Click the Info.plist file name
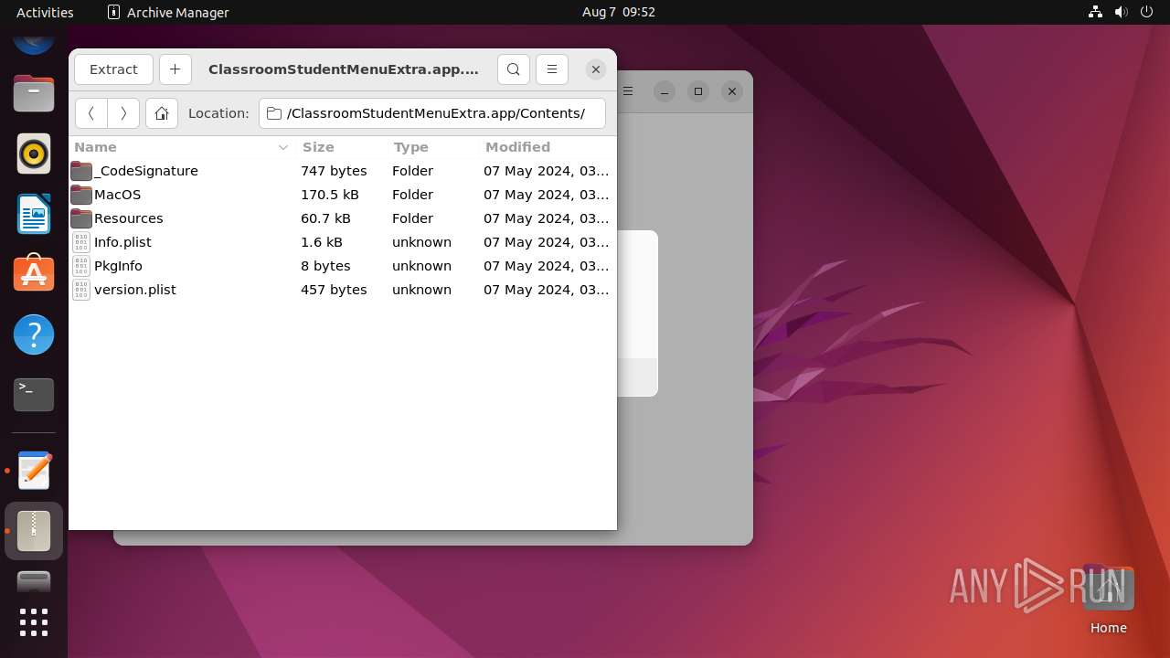The height and width of the screenshot is (658, 1170). (122, 242)
